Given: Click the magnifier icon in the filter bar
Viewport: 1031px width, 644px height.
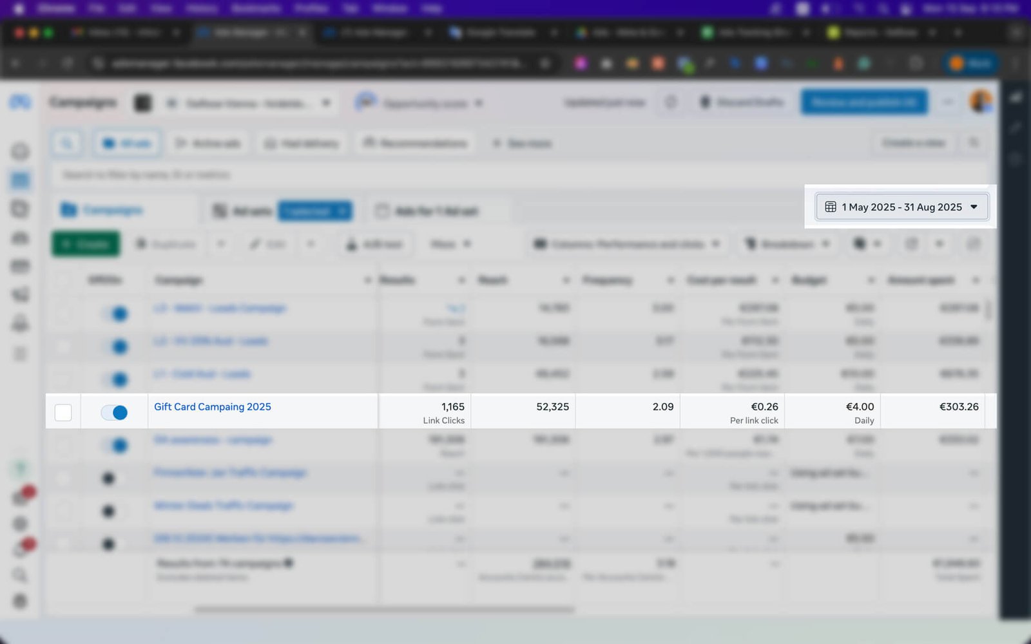Looking at the screenshot, I should pos(67,143).
